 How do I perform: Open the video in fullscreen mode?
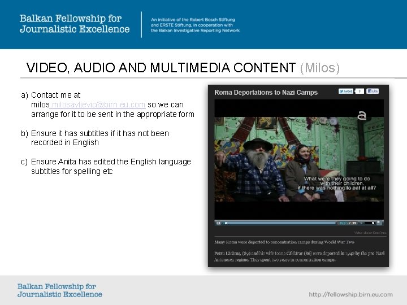click(x=379, y=223)
